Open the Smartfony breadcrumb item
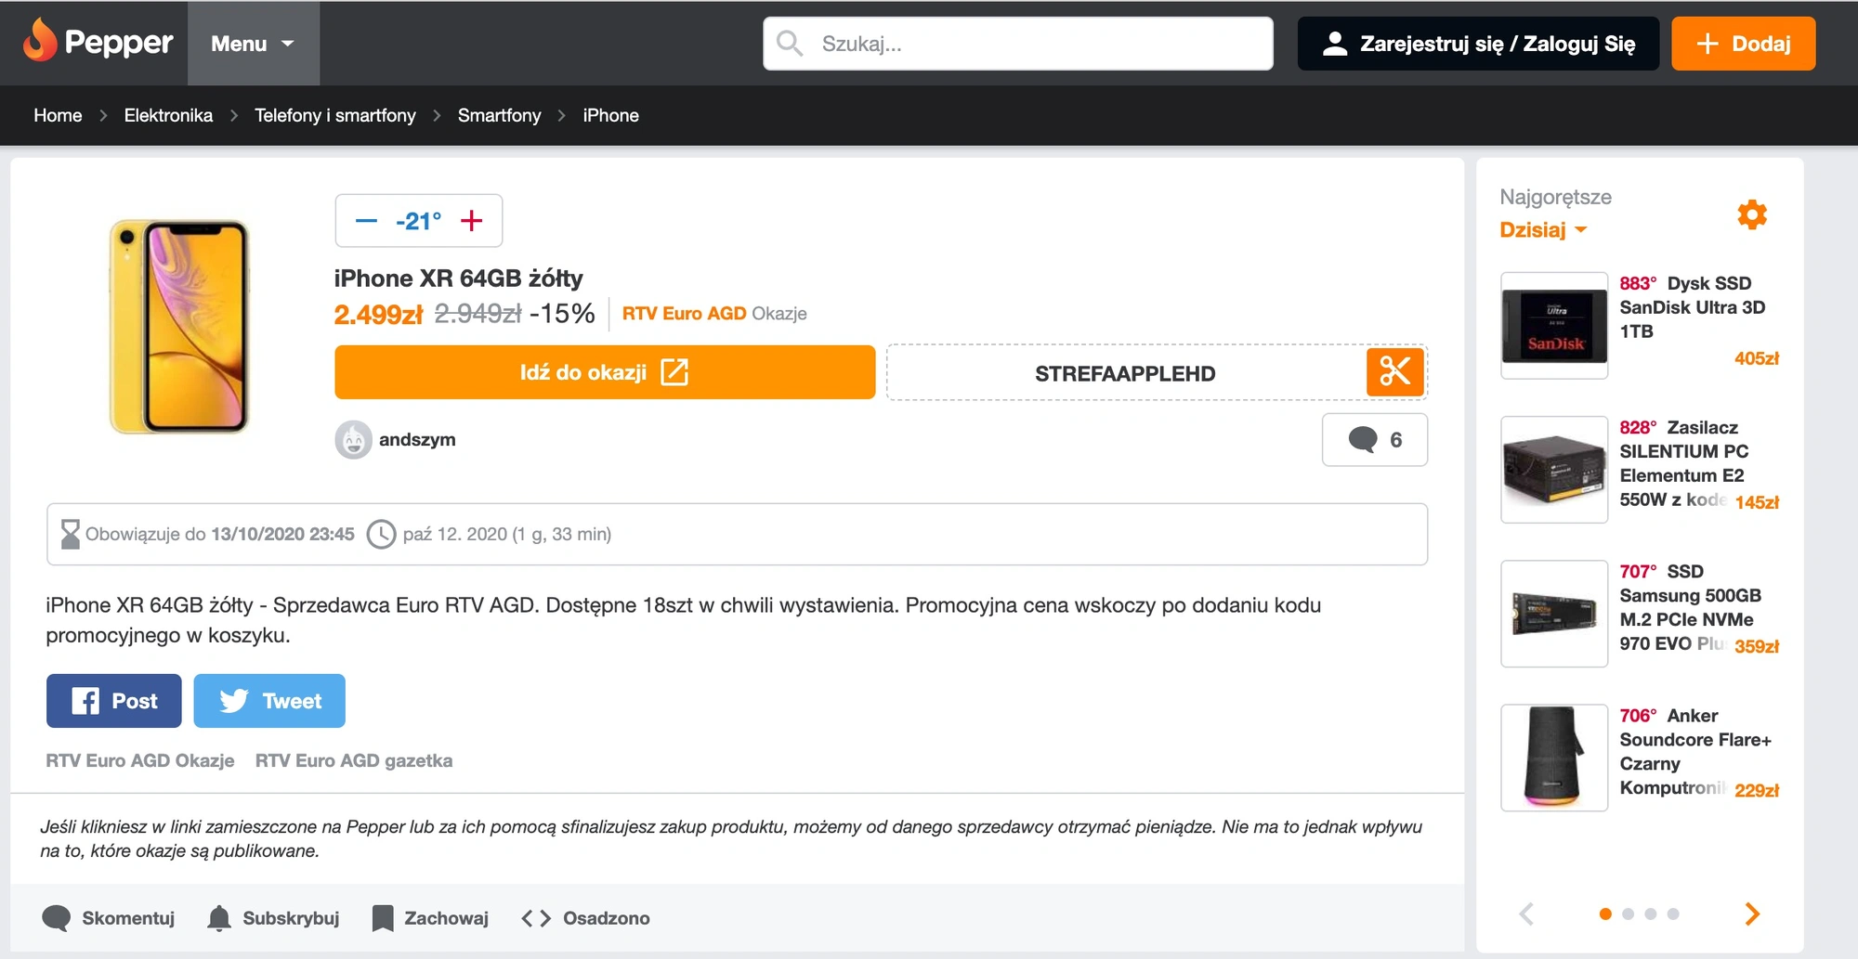 (x=499, y=115)
